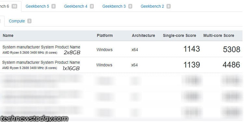Click the Platform column header

coord(105,35)
